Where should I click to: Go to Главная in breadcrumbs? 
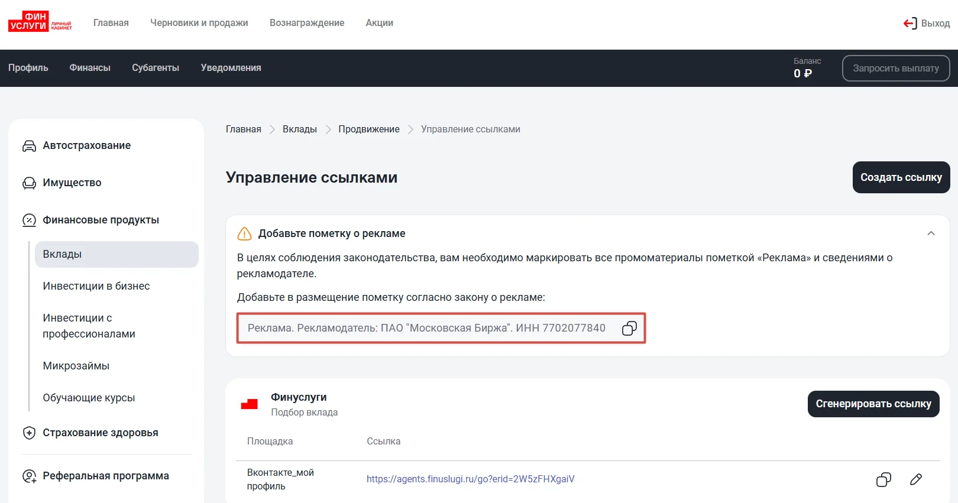tap(244, 129)
